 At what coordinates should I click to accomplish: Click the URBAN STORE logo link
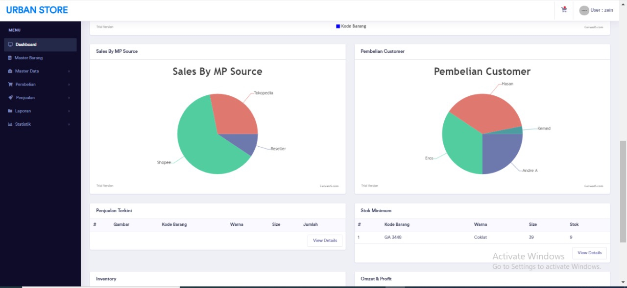pyautogui.click(x=37, y=10)
